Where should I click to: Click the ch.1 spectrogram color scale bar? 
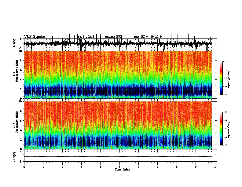point(221,78)
